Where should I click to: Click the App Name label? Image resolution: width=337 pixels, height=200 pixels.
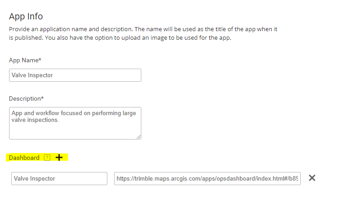(x=24, y=60)
